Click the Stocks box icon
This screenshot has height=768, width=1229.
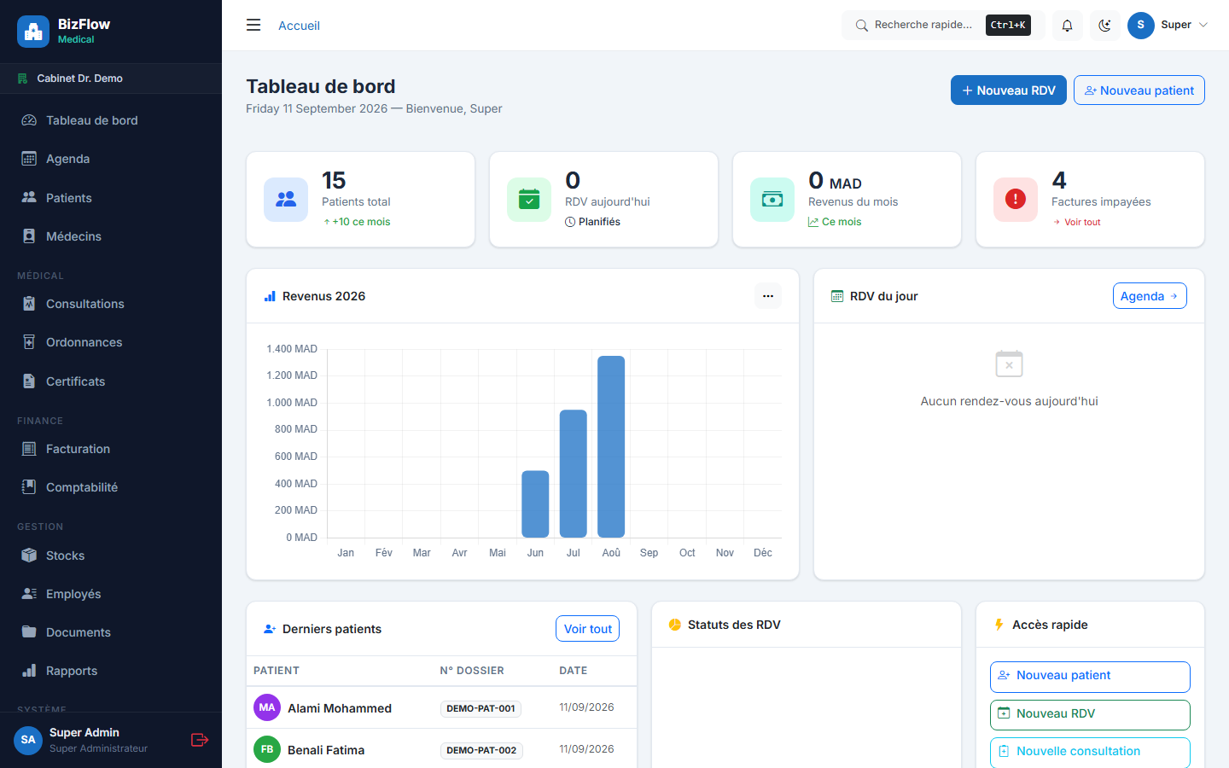pos(29,556)
